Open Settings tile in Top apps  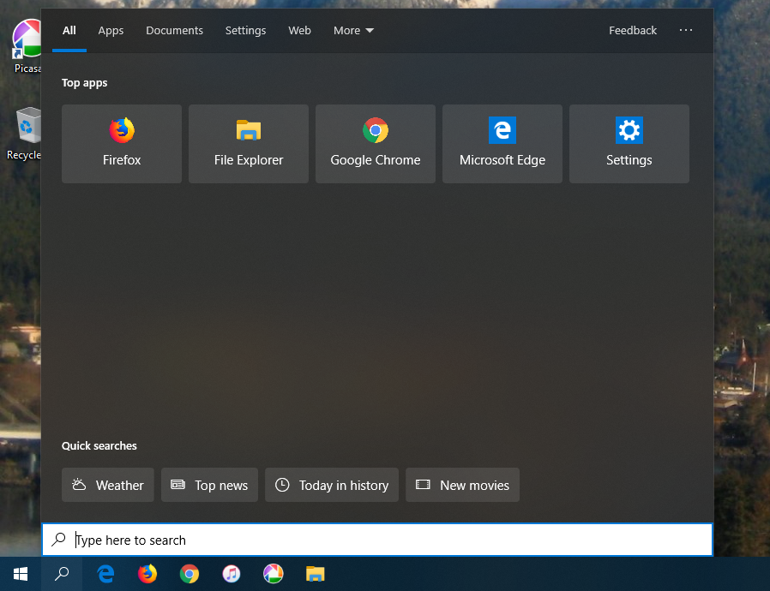629,144
